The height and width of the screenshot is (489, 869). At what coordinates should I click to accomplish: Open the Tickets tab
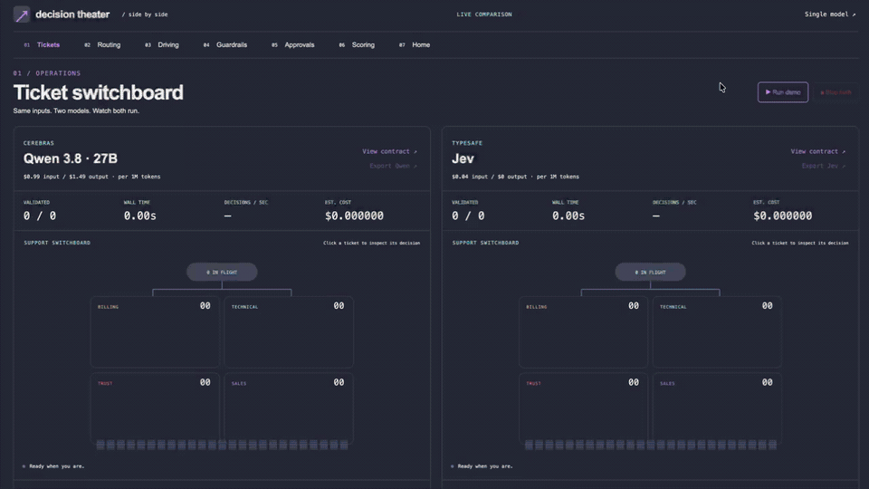tap(43, 45)
